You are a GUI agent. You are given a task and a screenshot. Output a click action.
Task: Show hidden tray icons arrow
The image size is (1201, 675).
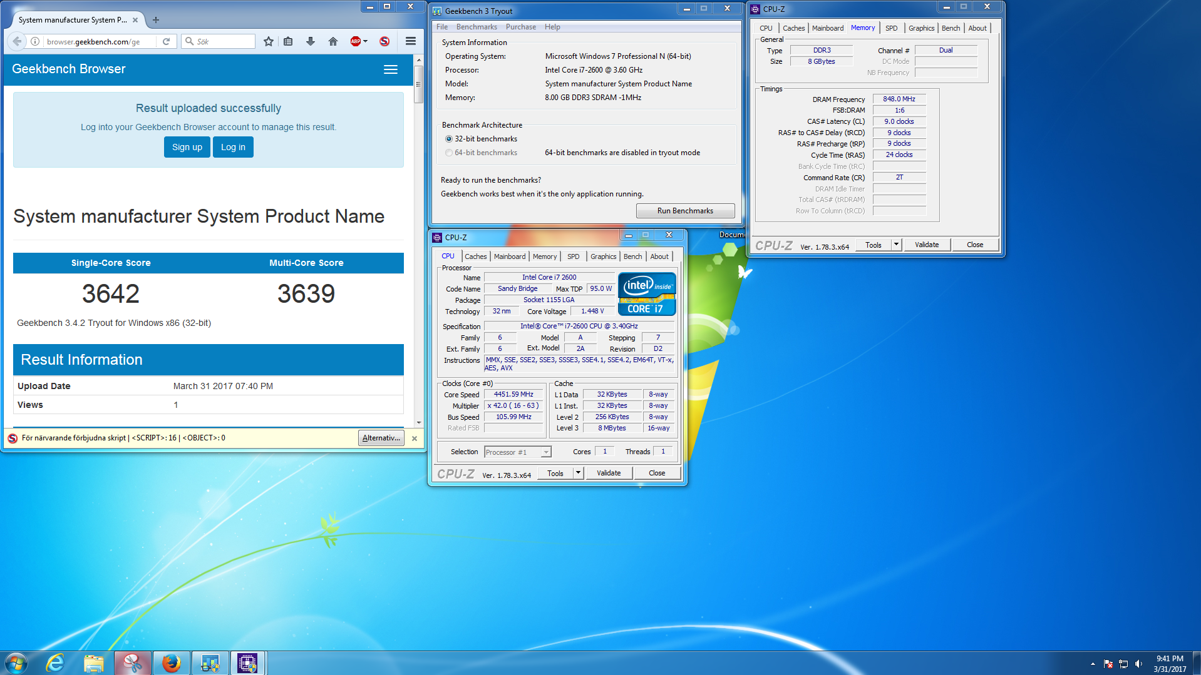(x=1093, y=664)
